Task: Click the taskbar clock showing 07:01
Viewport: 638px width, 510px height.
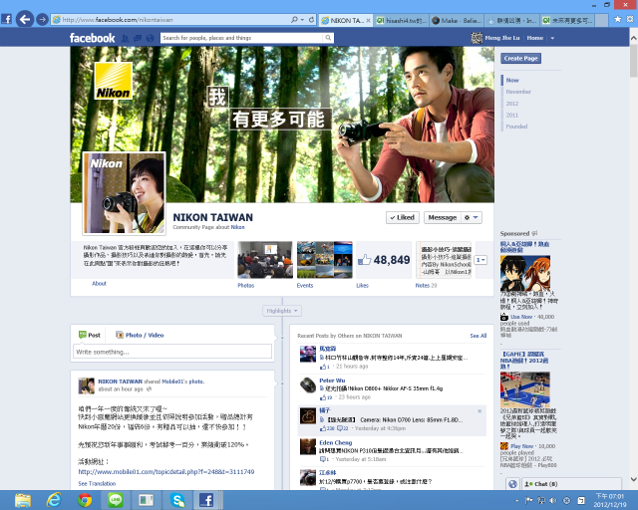Action: point(609,500)
